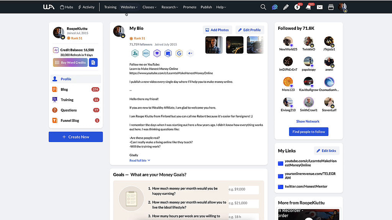The height and width of the screenshot is (220, 392).
Task: Open the user avatar in the top bar
Action: [x=342, y=7]
